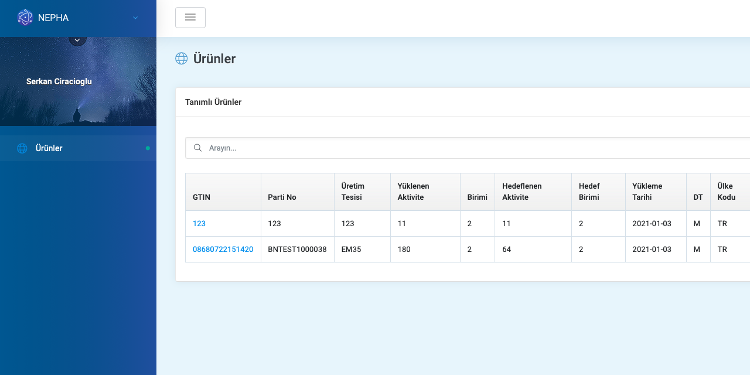This screenshot has height=375, width=750.
Task: Toggle the sidebar with the hamburger button
Action: tap(190, 18)
